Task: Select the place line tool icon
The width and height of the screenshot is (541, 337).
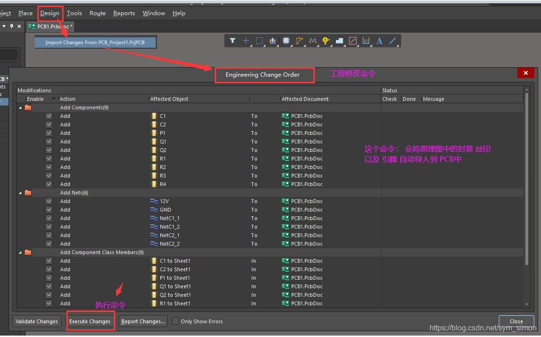Action: (x=393, y=41)
